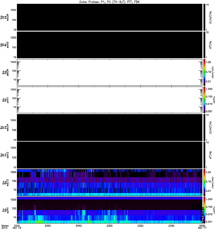This screenshot has height=234, width=219.
Task: Click the 2200 time axis label
Action: coord(17,226)
